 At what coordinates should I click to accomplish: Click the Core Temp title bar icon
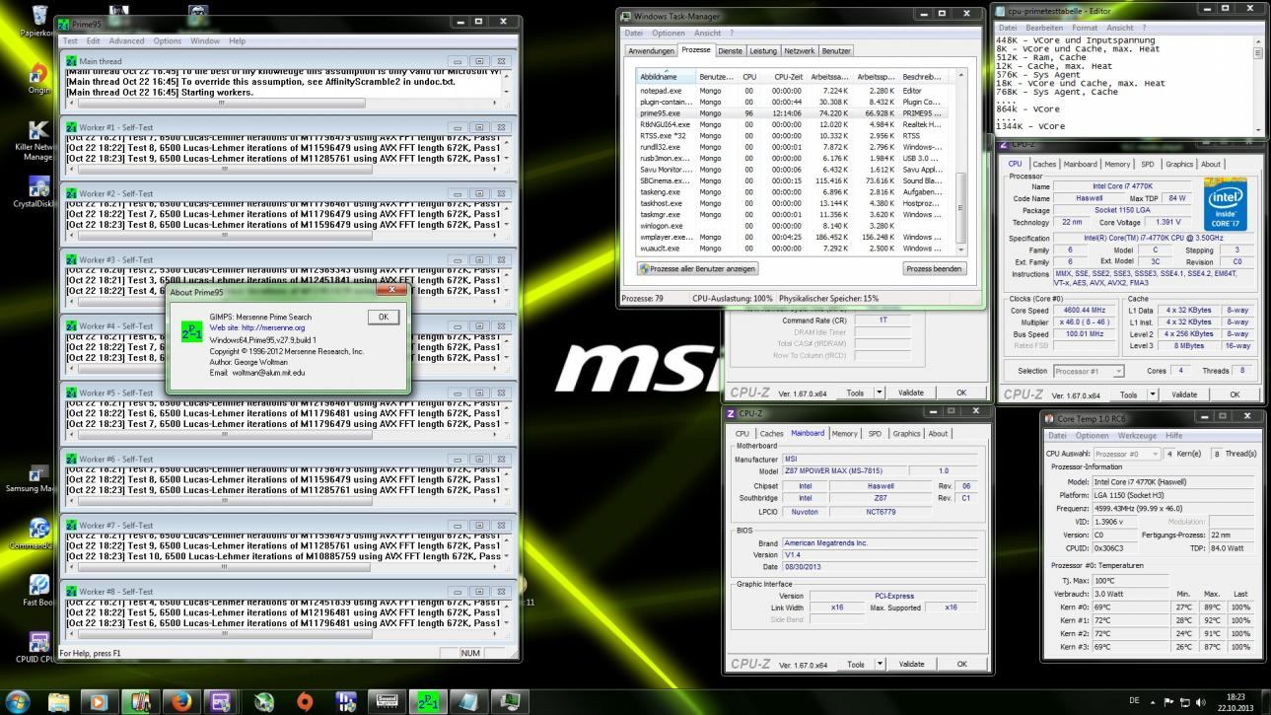[1050, 418]
